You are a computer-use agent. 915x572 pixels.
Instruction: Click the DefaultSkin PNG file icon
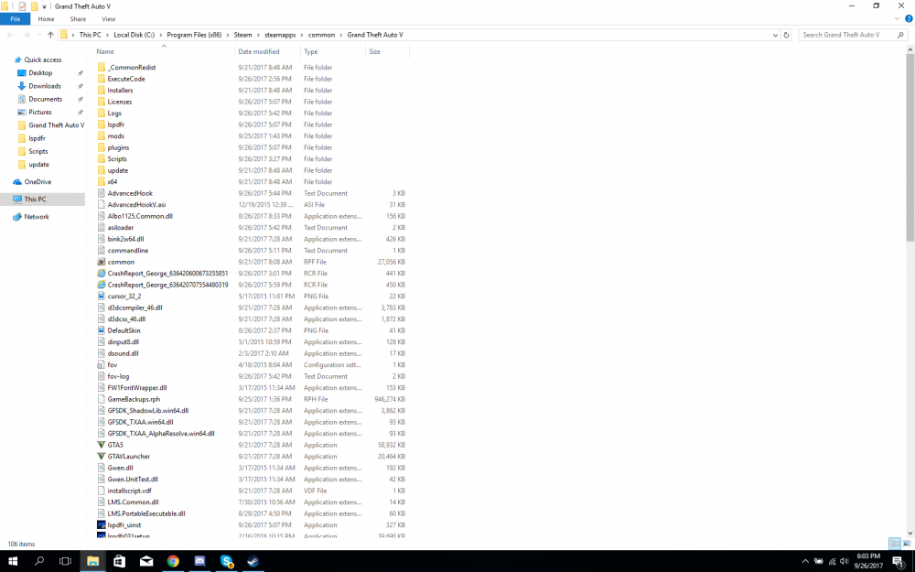pos(101,330)
